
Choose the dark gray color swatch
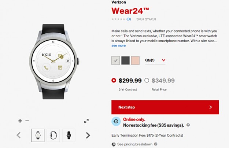126,60
